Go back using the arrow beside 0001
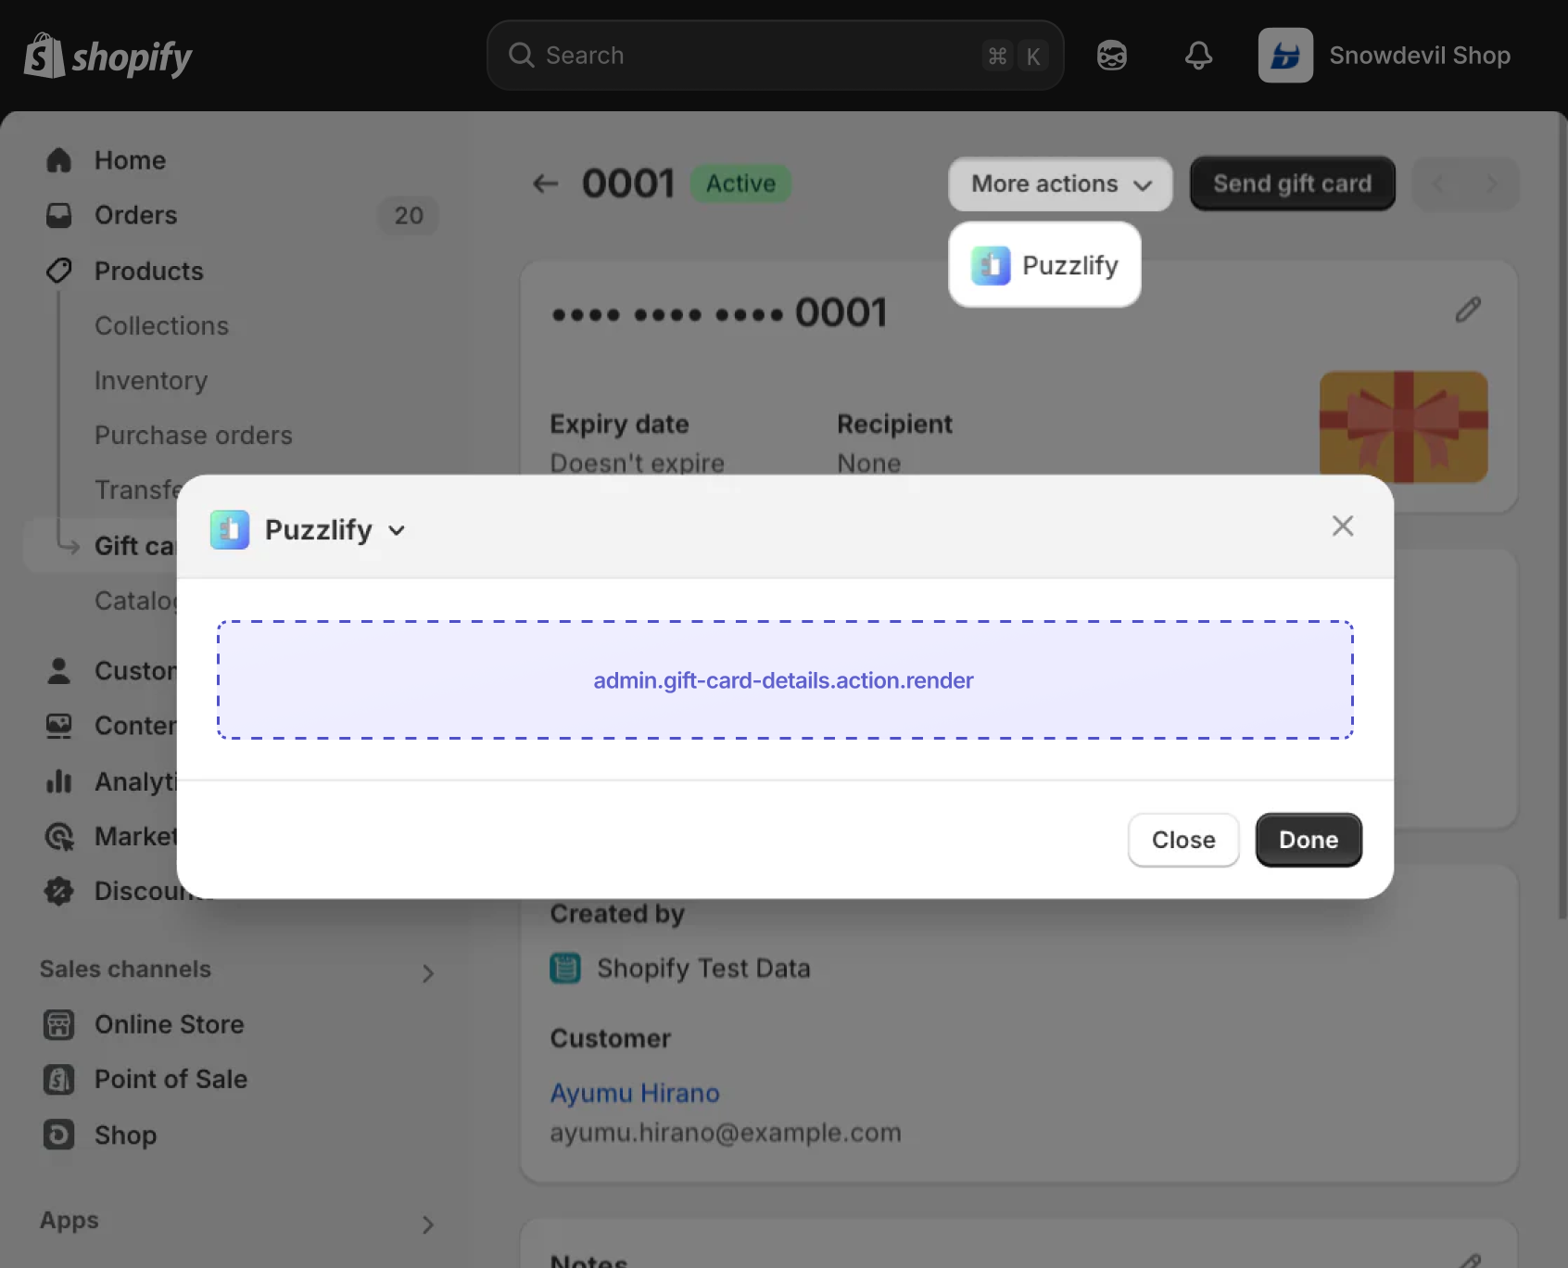This screenshot has height=1268, width=1568. pyautogui.click(x=545, y=184)
